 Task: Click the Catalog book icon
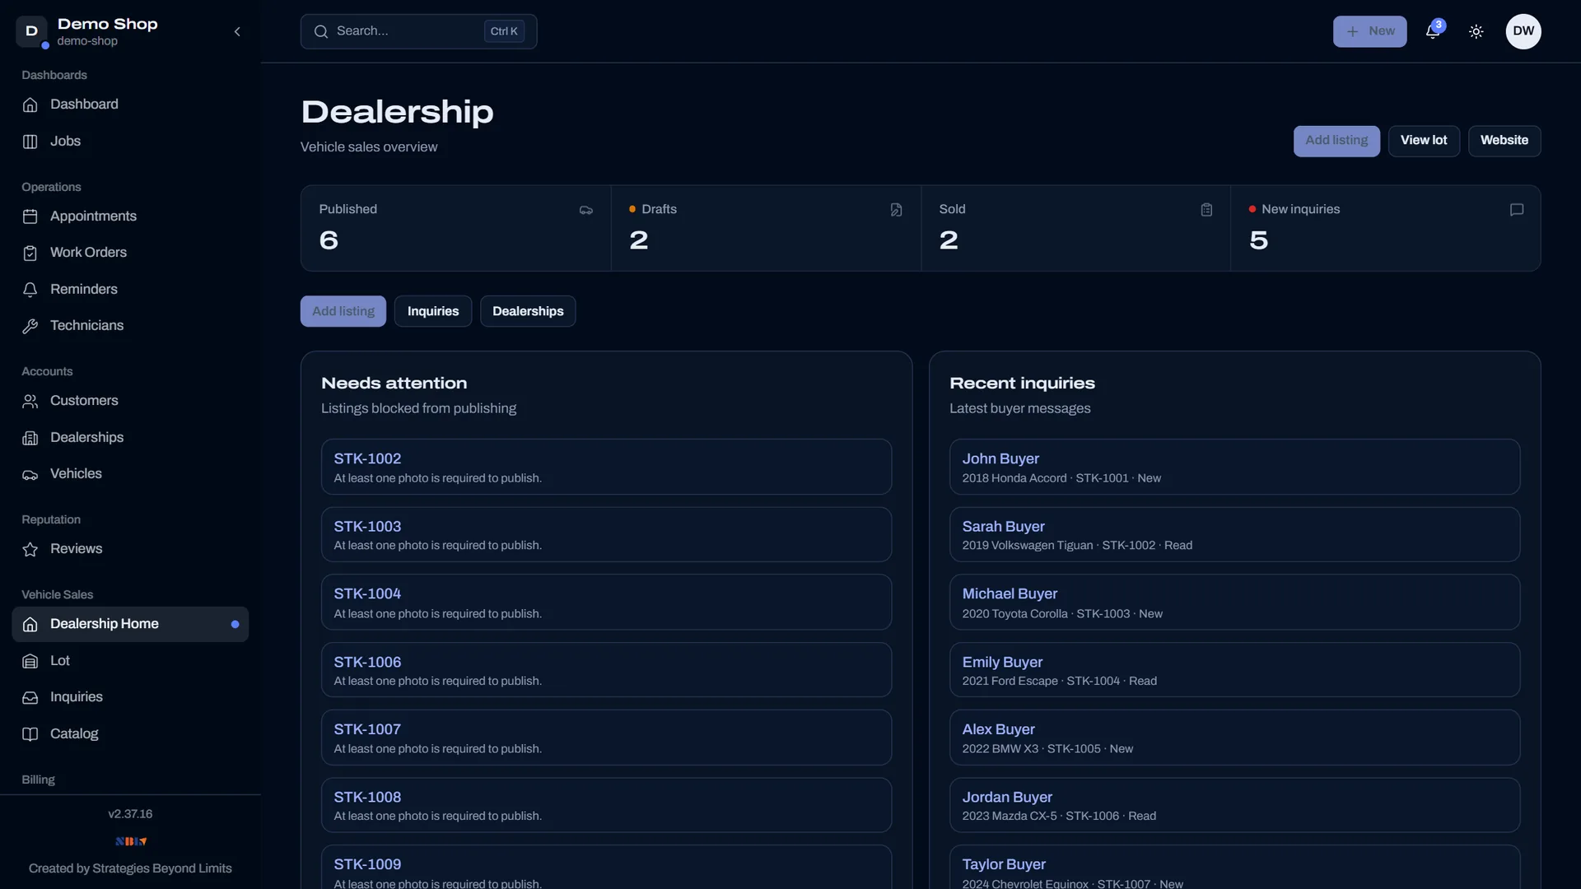30,734
